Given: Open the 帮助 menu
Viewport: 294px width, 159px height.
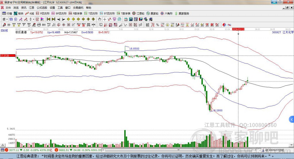Looking at the screenshot, I should pos(88,8).
